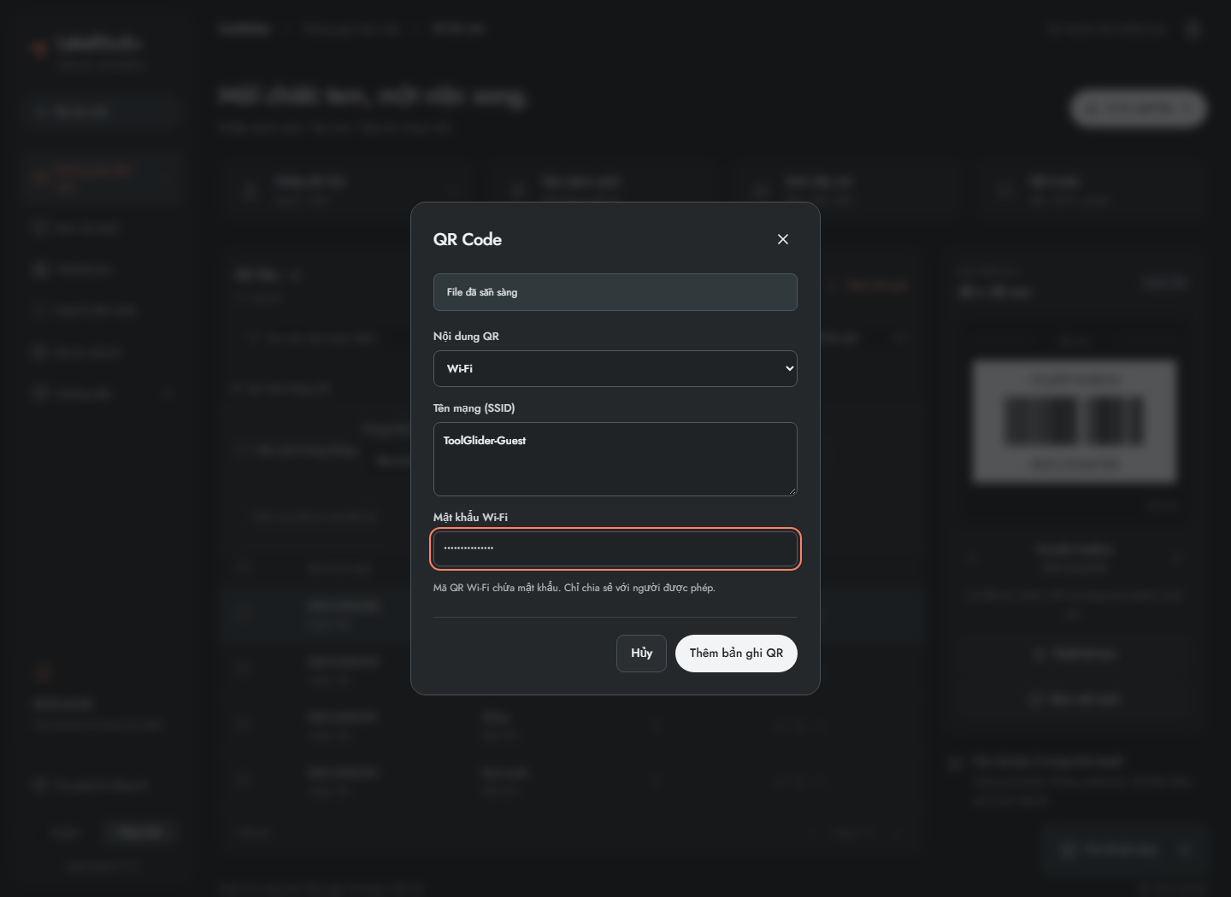The image size is (1231, 897).
Task: Click the Wi-Fi password warning hint text
Action: pyautogui.click(x=574, y=588)
